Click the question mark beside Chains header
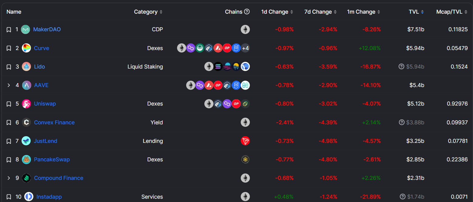Screen dimensions: 473x202 point(247,12)
